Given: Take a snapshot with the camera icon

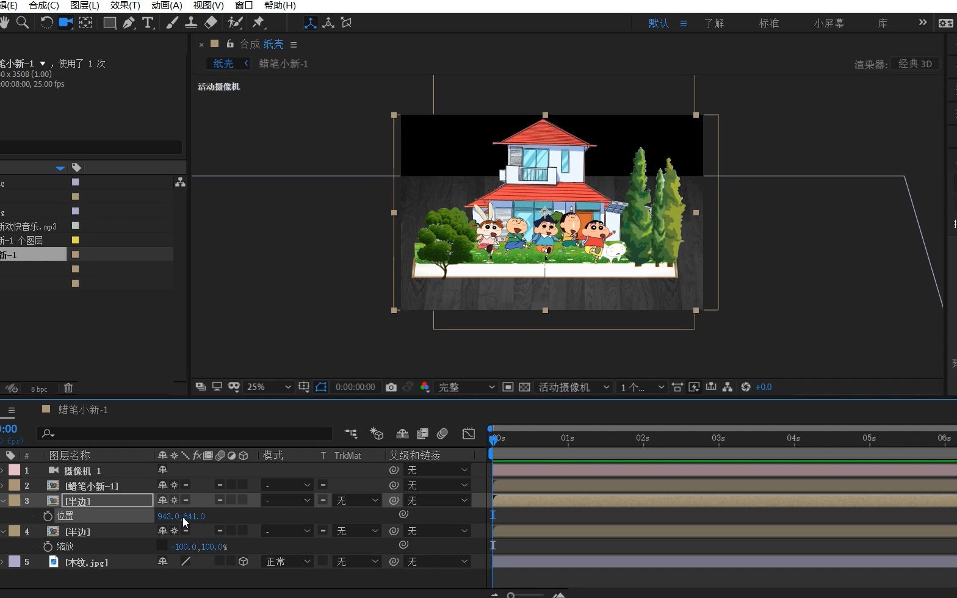Looking at the screenshot, I should click(x=391, y=387).
